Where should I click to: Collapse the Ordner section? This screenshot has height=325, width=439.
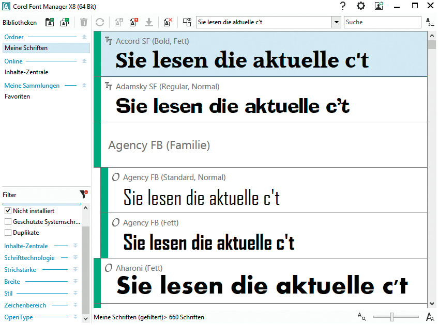click(x=84, y=37)
